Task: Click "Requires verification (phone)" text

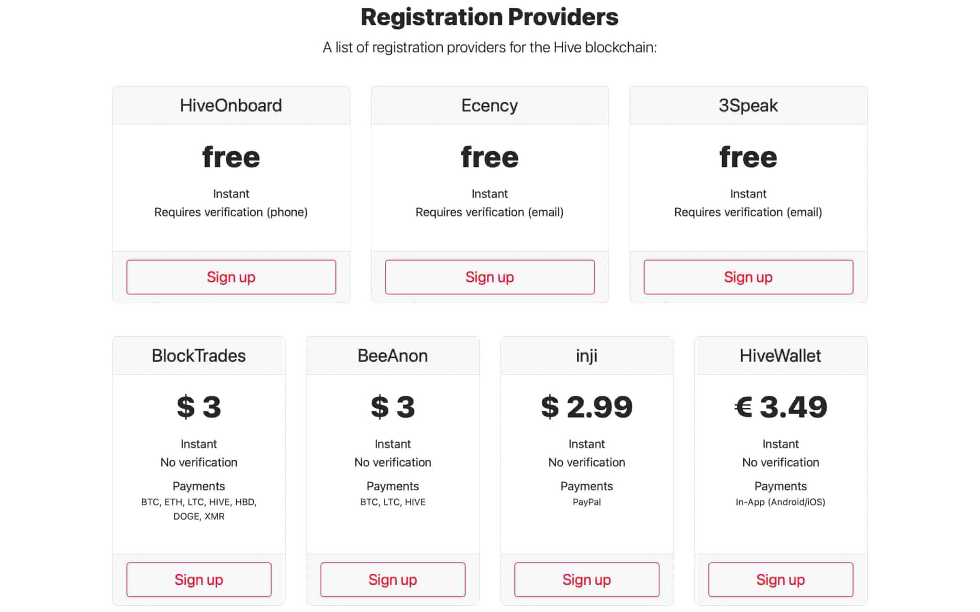Action: pyautogui.click(x=231, y=212)
